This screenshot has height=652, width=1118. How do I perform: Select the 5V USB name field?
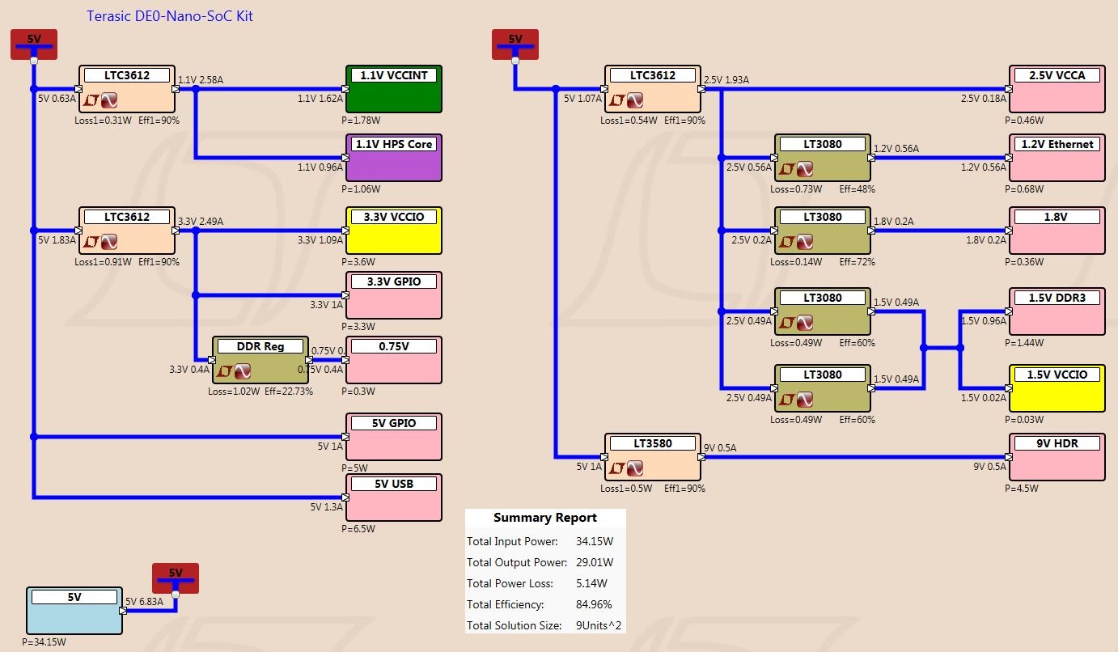(394, 483)
